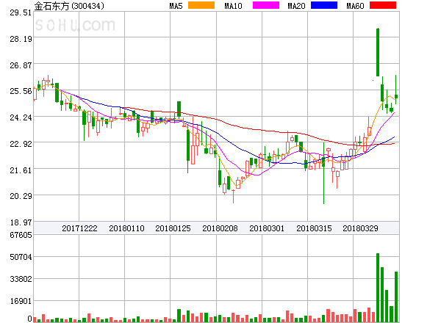Click the 50704 volume axis label
Screen dimensions: 441x323
click(21, 257)
